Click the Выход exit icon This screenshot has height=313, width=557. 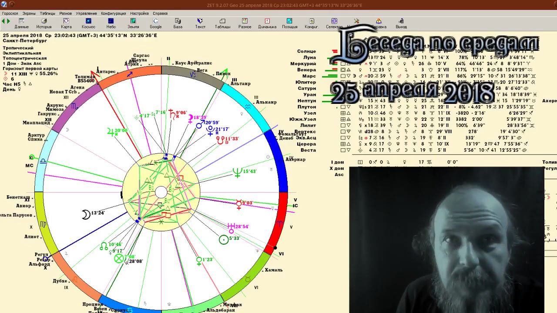[x=401, y=23]
